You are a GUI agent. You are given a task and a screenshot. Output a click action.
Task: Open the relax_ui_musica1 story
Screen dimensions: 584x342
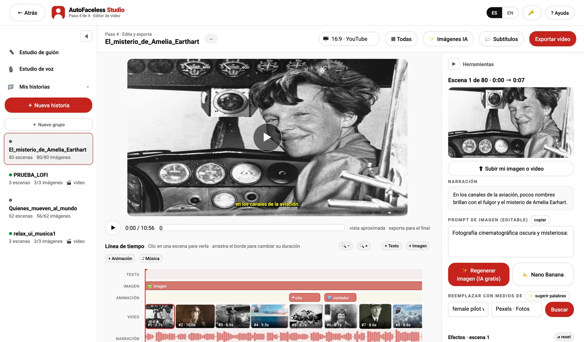click(48, 237)
